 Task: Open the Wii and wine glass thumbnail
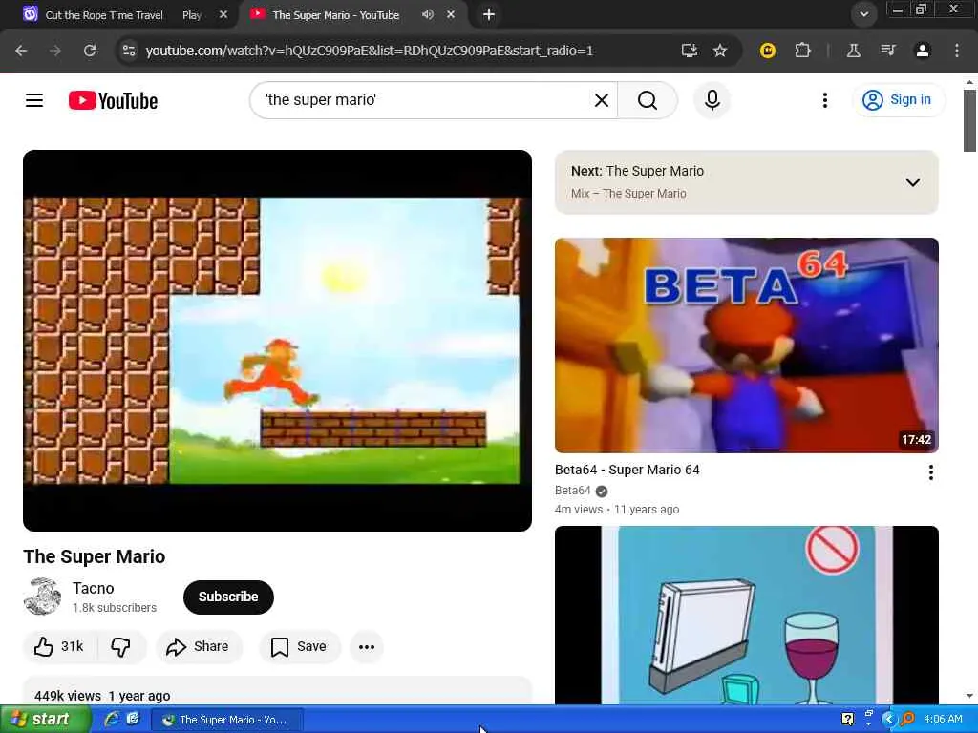pos(747,616)
